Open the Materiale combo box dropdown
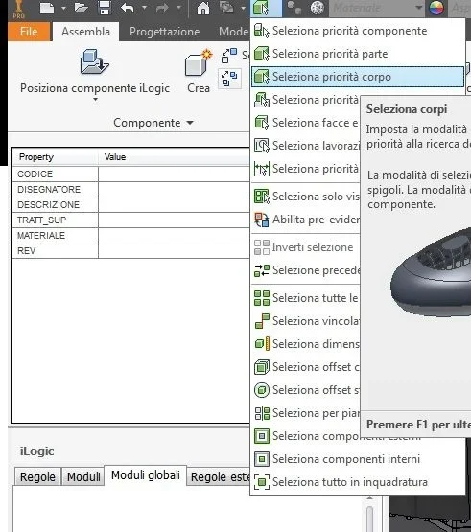 418,8
